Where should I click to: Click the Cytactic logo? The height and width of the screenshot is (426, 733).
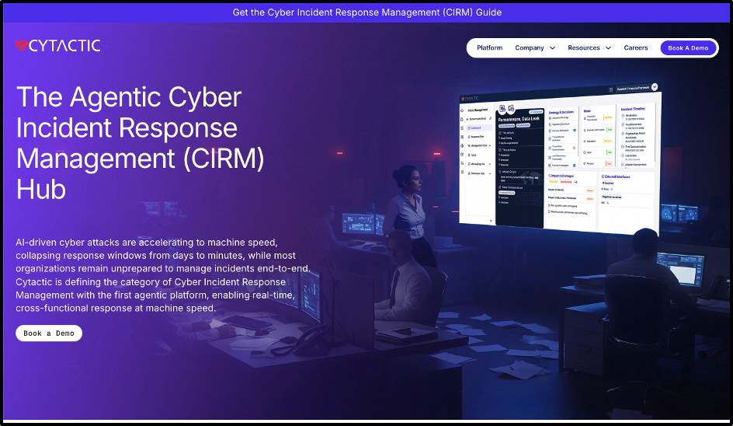[58, 45]
